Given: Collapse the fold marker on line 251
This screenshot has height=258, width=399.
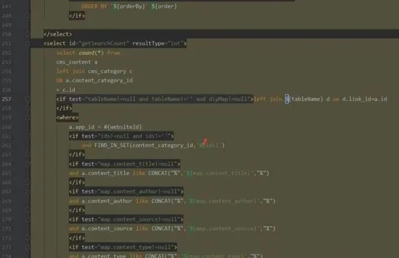Looking at the screenshot, I should tap(28, 44).
